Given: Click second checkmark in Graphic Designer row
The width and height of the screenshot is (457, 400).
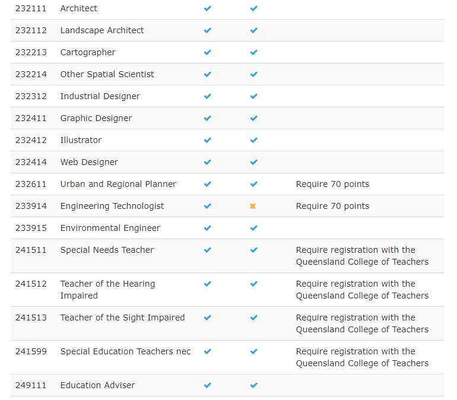Looking at the screenshot, I should pos(253,119).
